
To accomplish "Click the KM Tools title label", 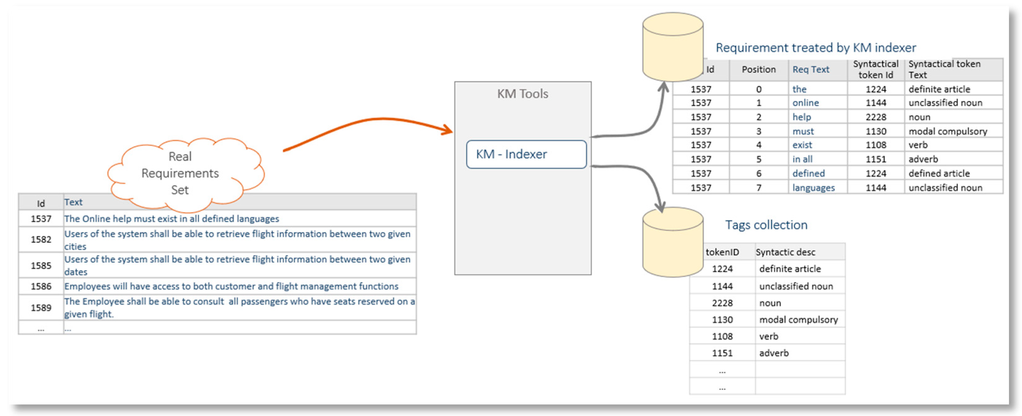I will pyautogui.click(x=522, y=94).
